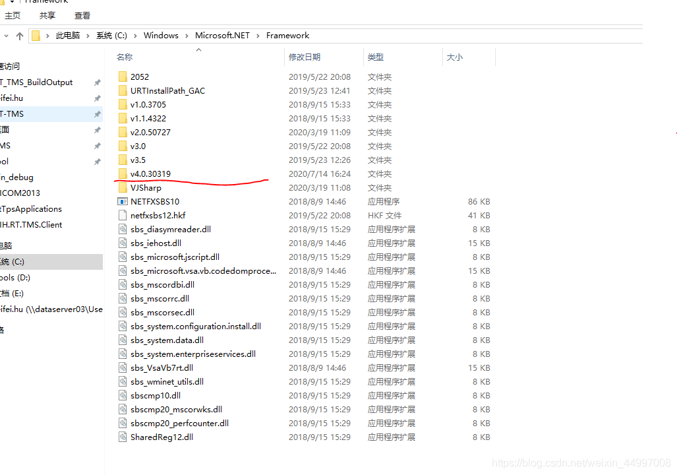Expand chevron after Windows breadcrumb
Viewport: 677px width, 475px height.
click(187, 36)
